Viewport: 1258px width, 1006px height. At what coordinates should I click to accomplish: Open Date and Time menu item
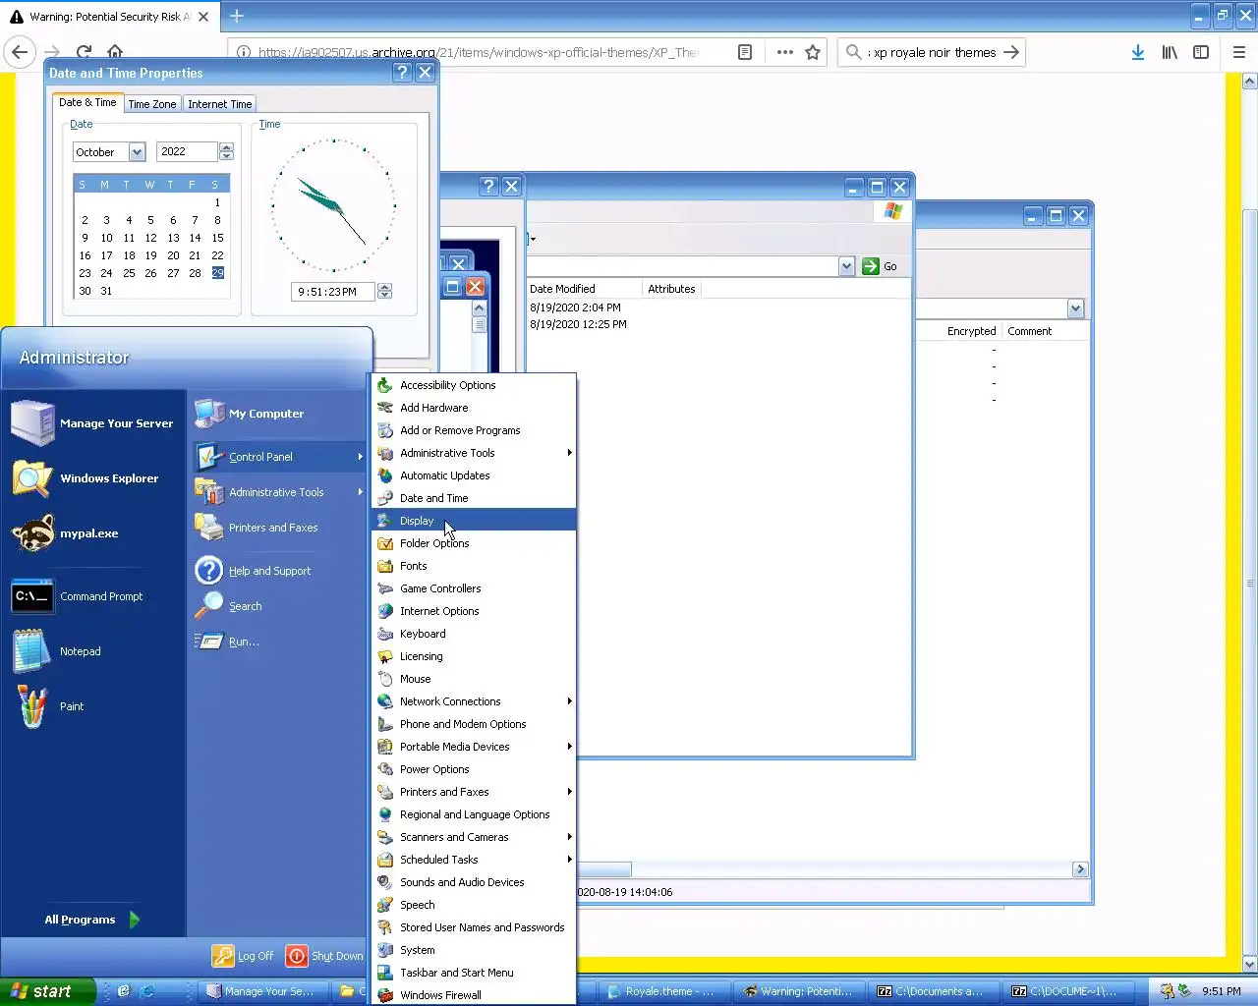(x=475, y=498)
